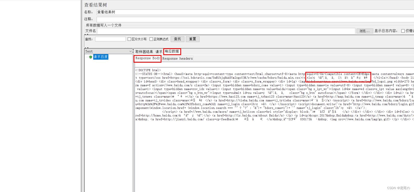Focus the 查找 search text field

[110, 39]
